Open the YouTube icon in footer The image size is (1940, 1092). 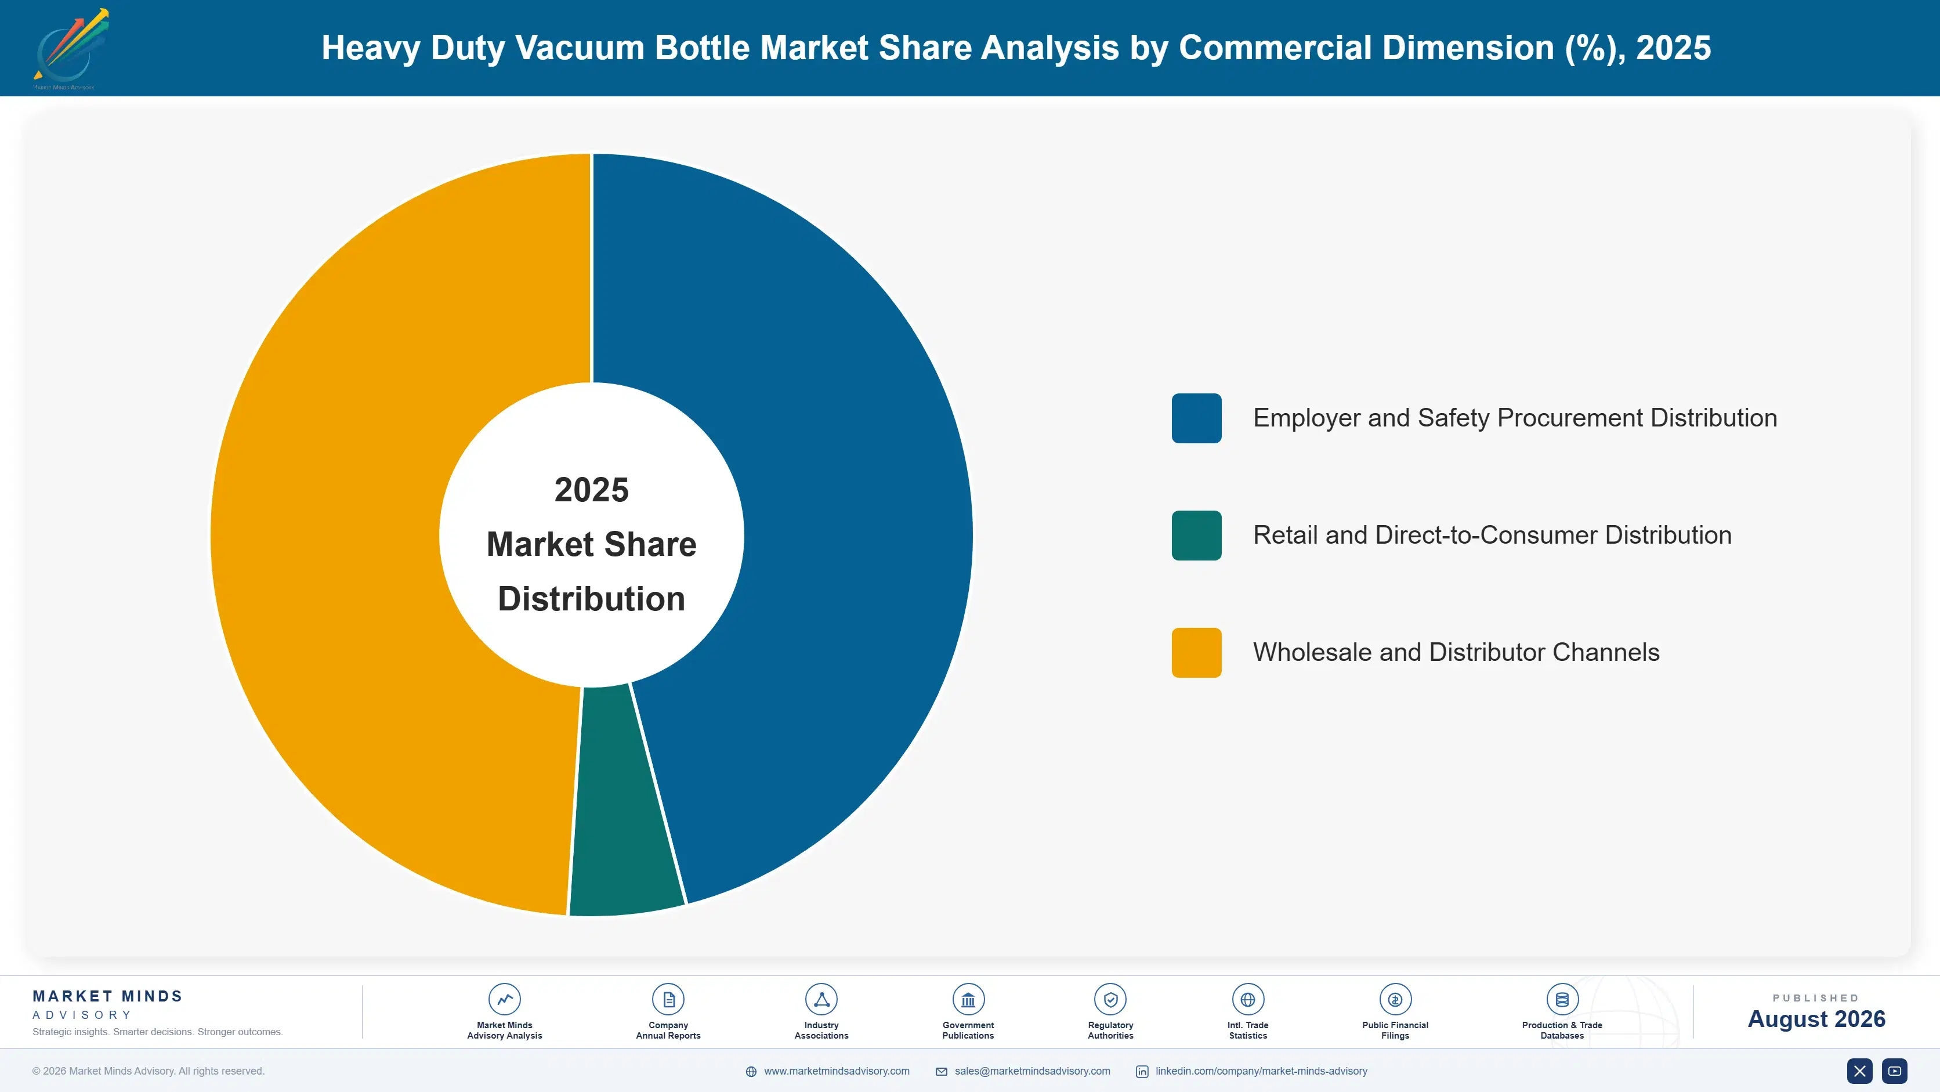click(x=1895, y=1071)
